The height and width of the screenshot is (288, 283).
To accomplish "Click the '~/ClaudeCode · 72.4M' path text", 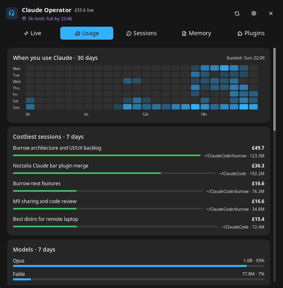I will [243, 227].
